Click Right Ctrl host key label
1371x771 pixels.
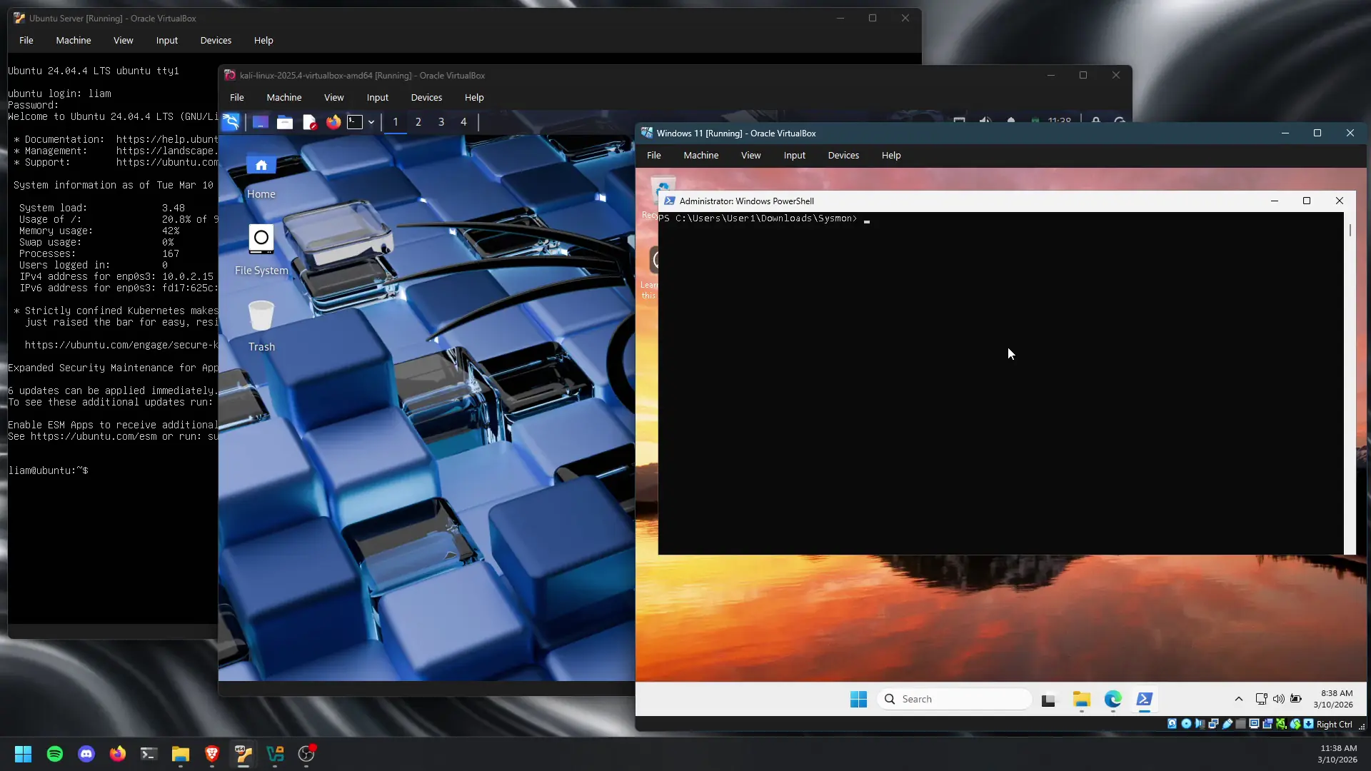click(x=1334, y=724)
